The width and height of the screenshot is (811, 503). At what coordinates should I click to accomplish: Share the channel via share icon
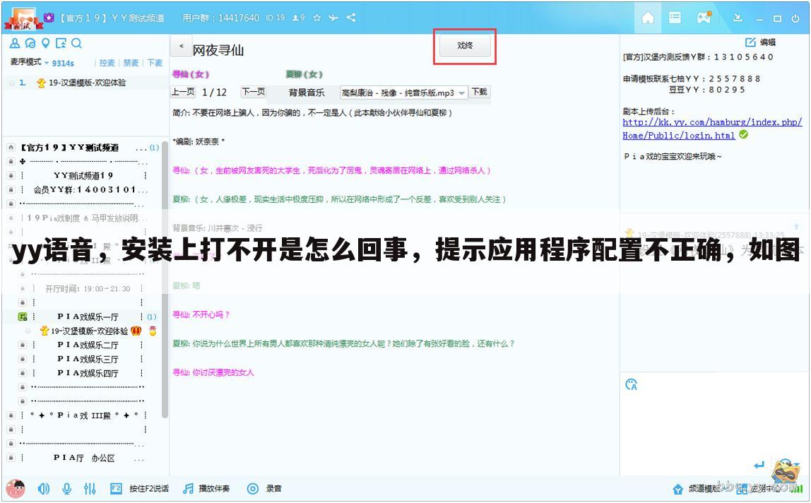[351, 18]
